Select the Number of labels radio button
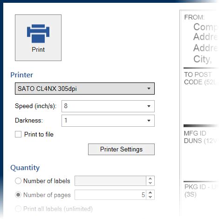Image resolution: width=219 pixels, height=219 pixels. 18,181
